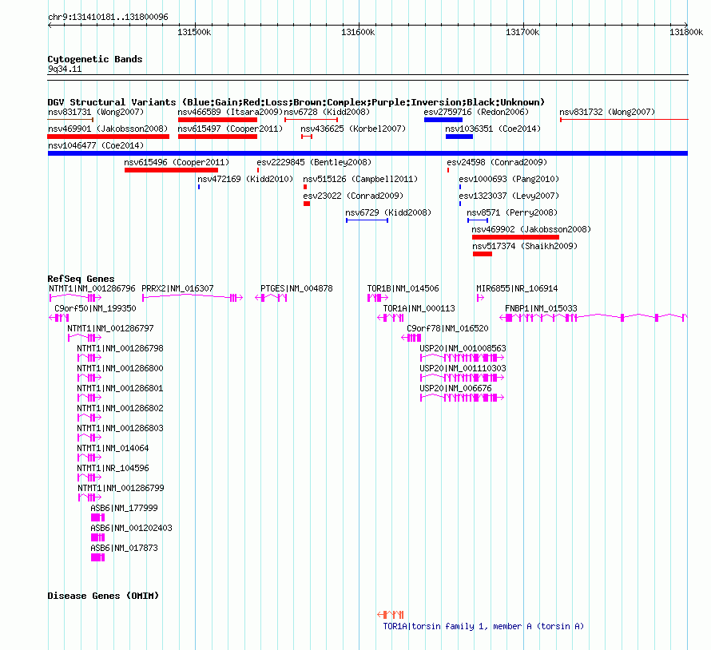Open the nsv472169 (Kidd2010) variant label
Image resolution: width=711 pixels, height=650 pixels.
[245, 179]
